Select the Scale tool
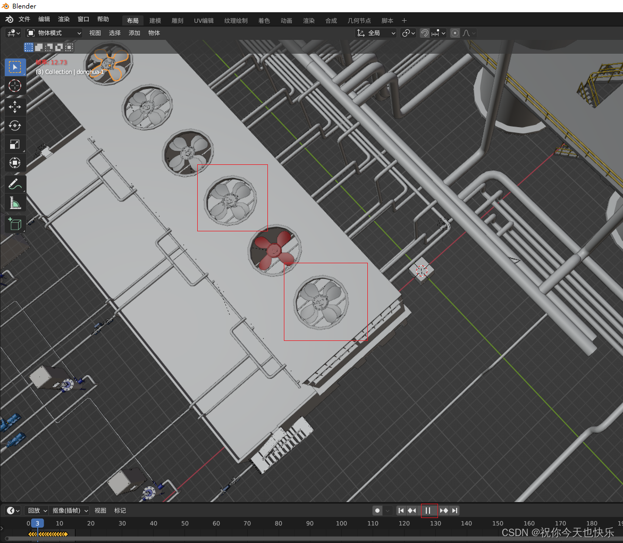The height and width of the screenshot is (543, 623). coord(15,144)
